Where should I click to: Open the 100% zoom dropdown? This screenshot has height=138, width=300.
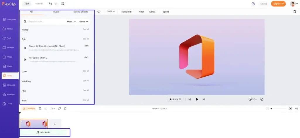tap(110, 12)
